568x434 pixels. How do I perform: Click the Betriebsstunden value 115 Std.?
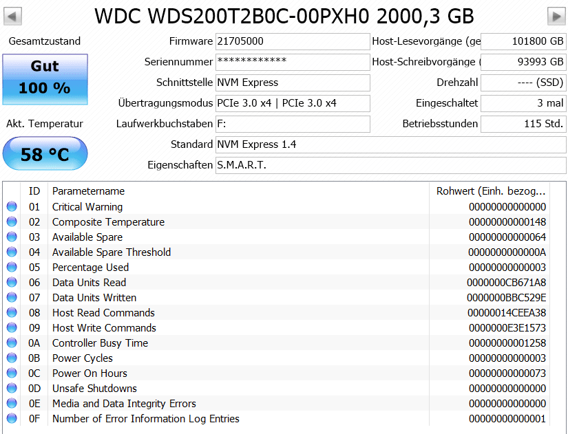523,124
